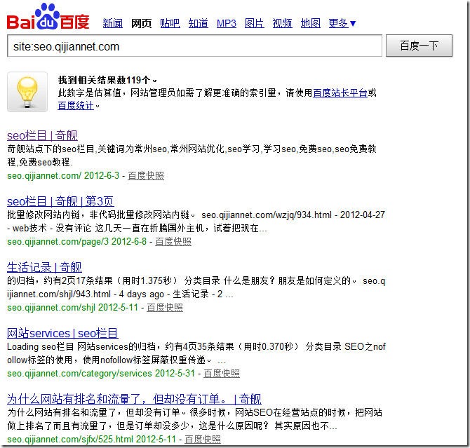Expand the 更多 dropdown menu
470x448 pixels.
click(342, 23)
